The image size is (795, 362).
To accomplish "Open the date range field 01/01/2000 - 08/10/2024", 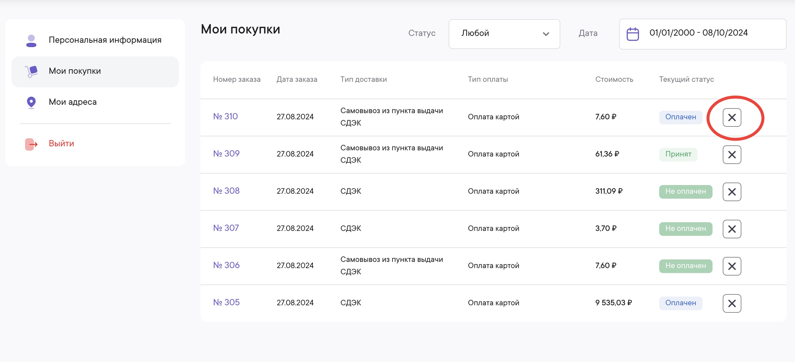I will click(x=703, y=34).
